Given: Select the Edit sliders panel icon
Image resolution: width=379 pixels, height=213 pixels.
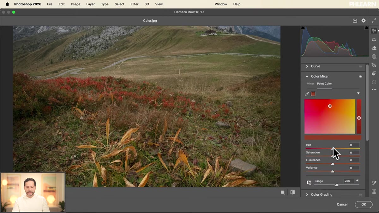Looking at the screenshot, I should click(x=374, y=31).
